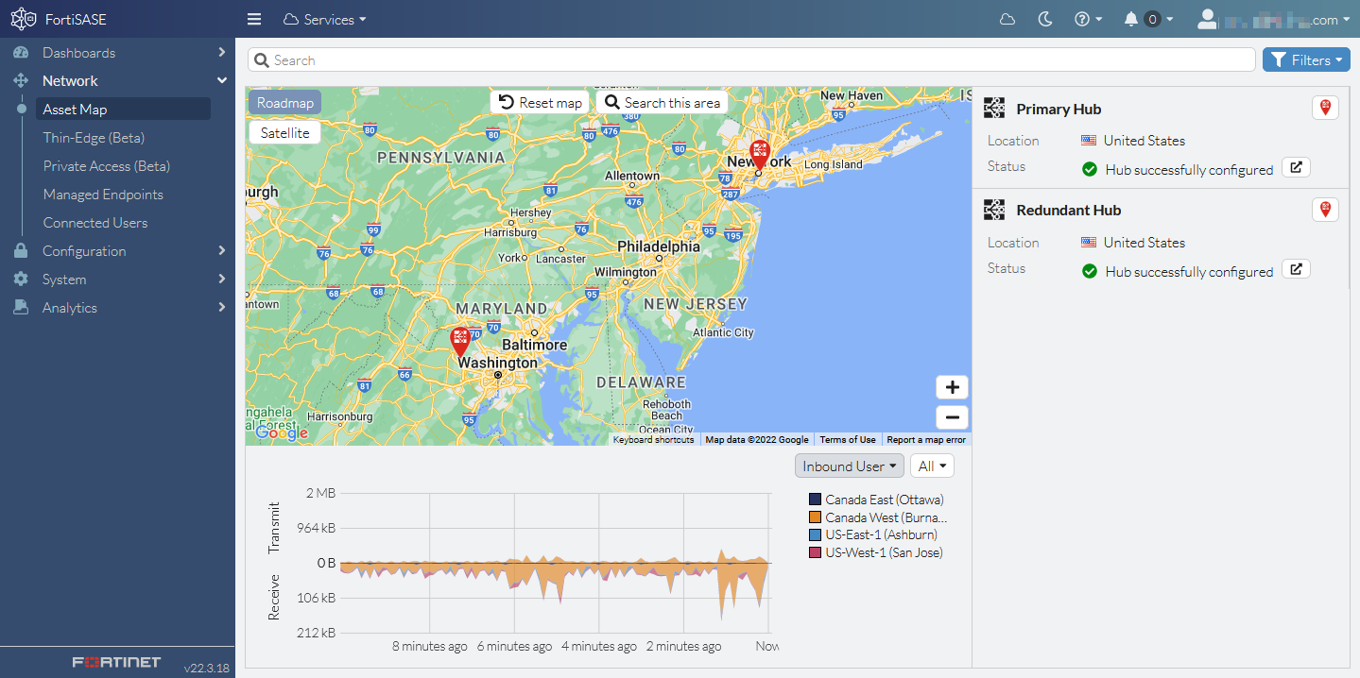Locate Redundant Hub on map pin button
The height and width of the screenshot is (678, 1360).
(1325, 209)
